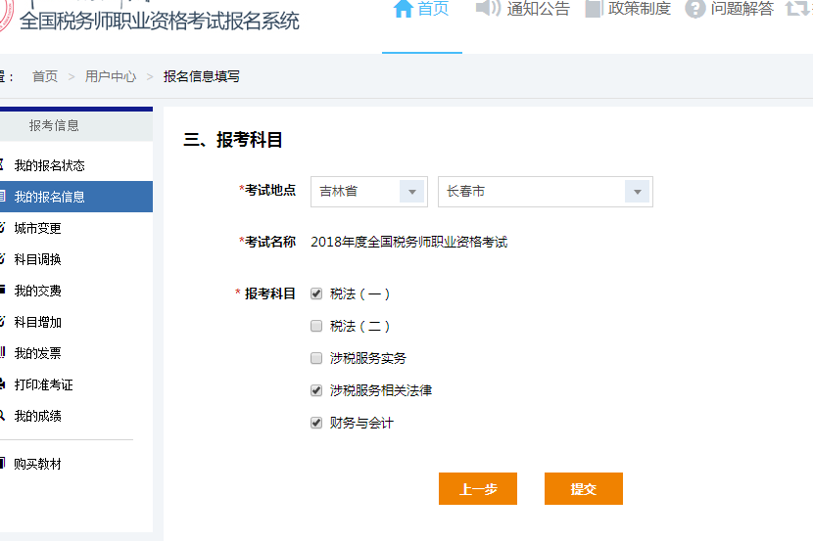Enable the 涉税服务实务 checkbox
The image size is (813, 541).
pos(316,358)
